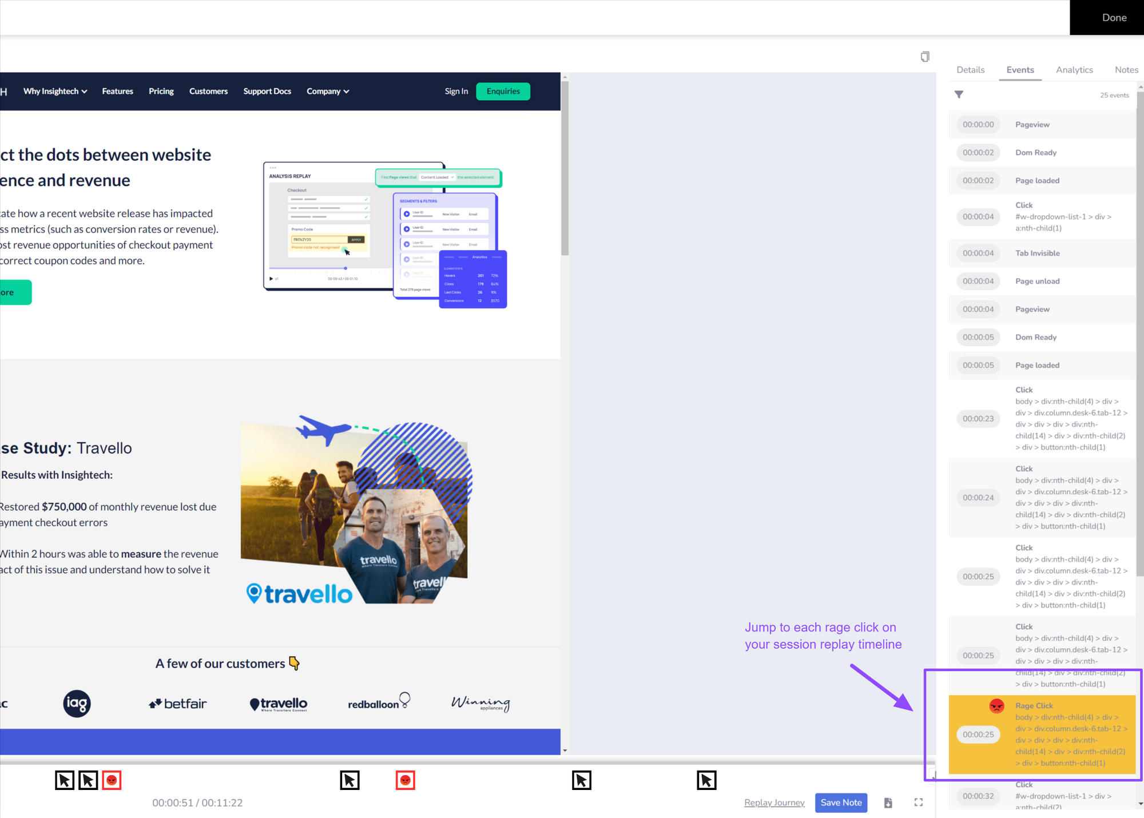Jump to the first rage click timeline marker
Screen dimensions: 1144x818
[112, 780]
